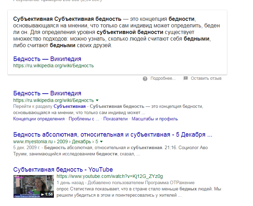Open sitelink Концепции определения
The height and width of the screenshot is (206, 253).
click(x=39, y=119)
